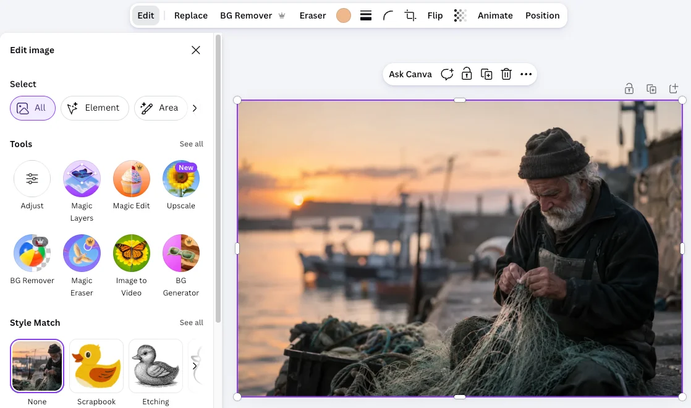Click top-left corner resize handle of image
The width and height of the screenshot is (691, 408).
click(x=237, y=100)
